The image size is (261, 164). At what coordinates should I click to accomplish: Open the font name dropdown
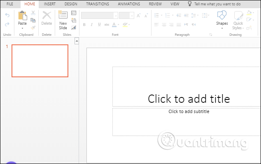tap(116, 16)
